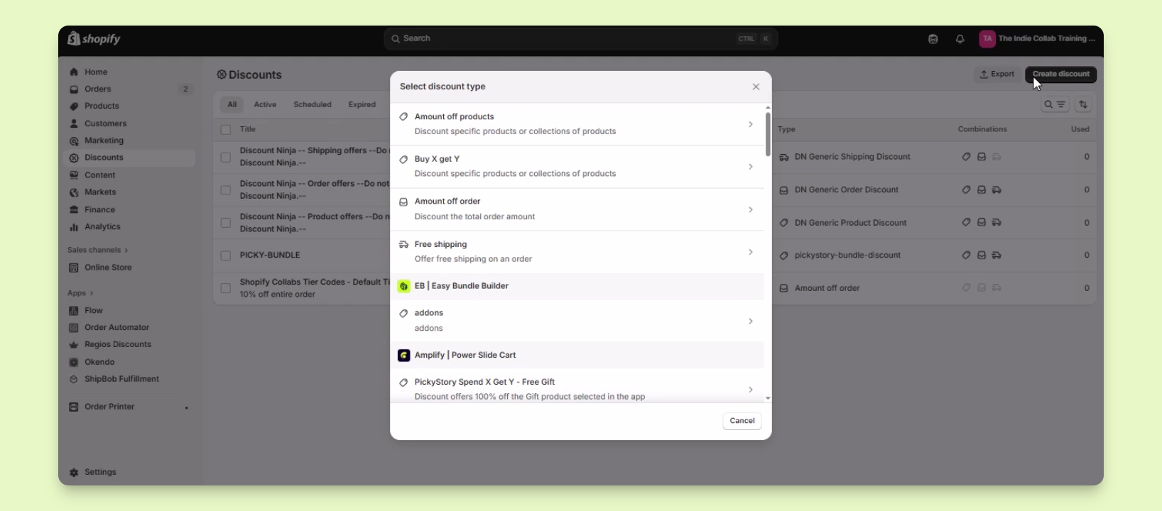Click the Type column header
The width and height of the screenshot is (1162, 511).
click(x=786, y=130)
